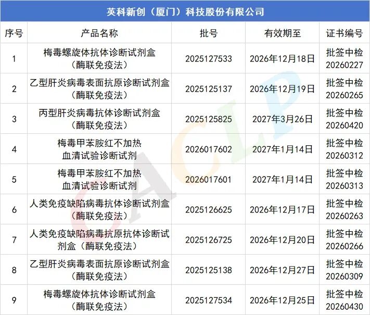Click expiry date 2026年12月25日
Screen dimensions: 370x315
283,300
